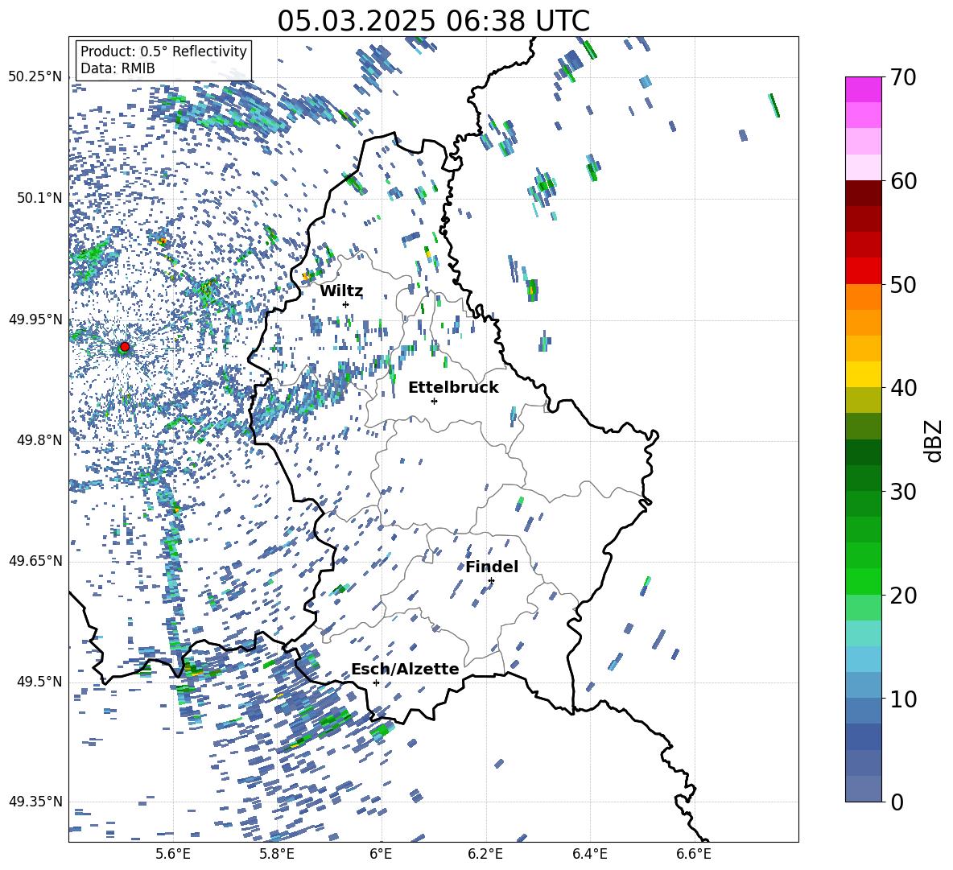This screenshot has height=870, width=953.
Task: Click the 49.35°N latitude label
Action: pyautogui.click(x=35, y=802)
